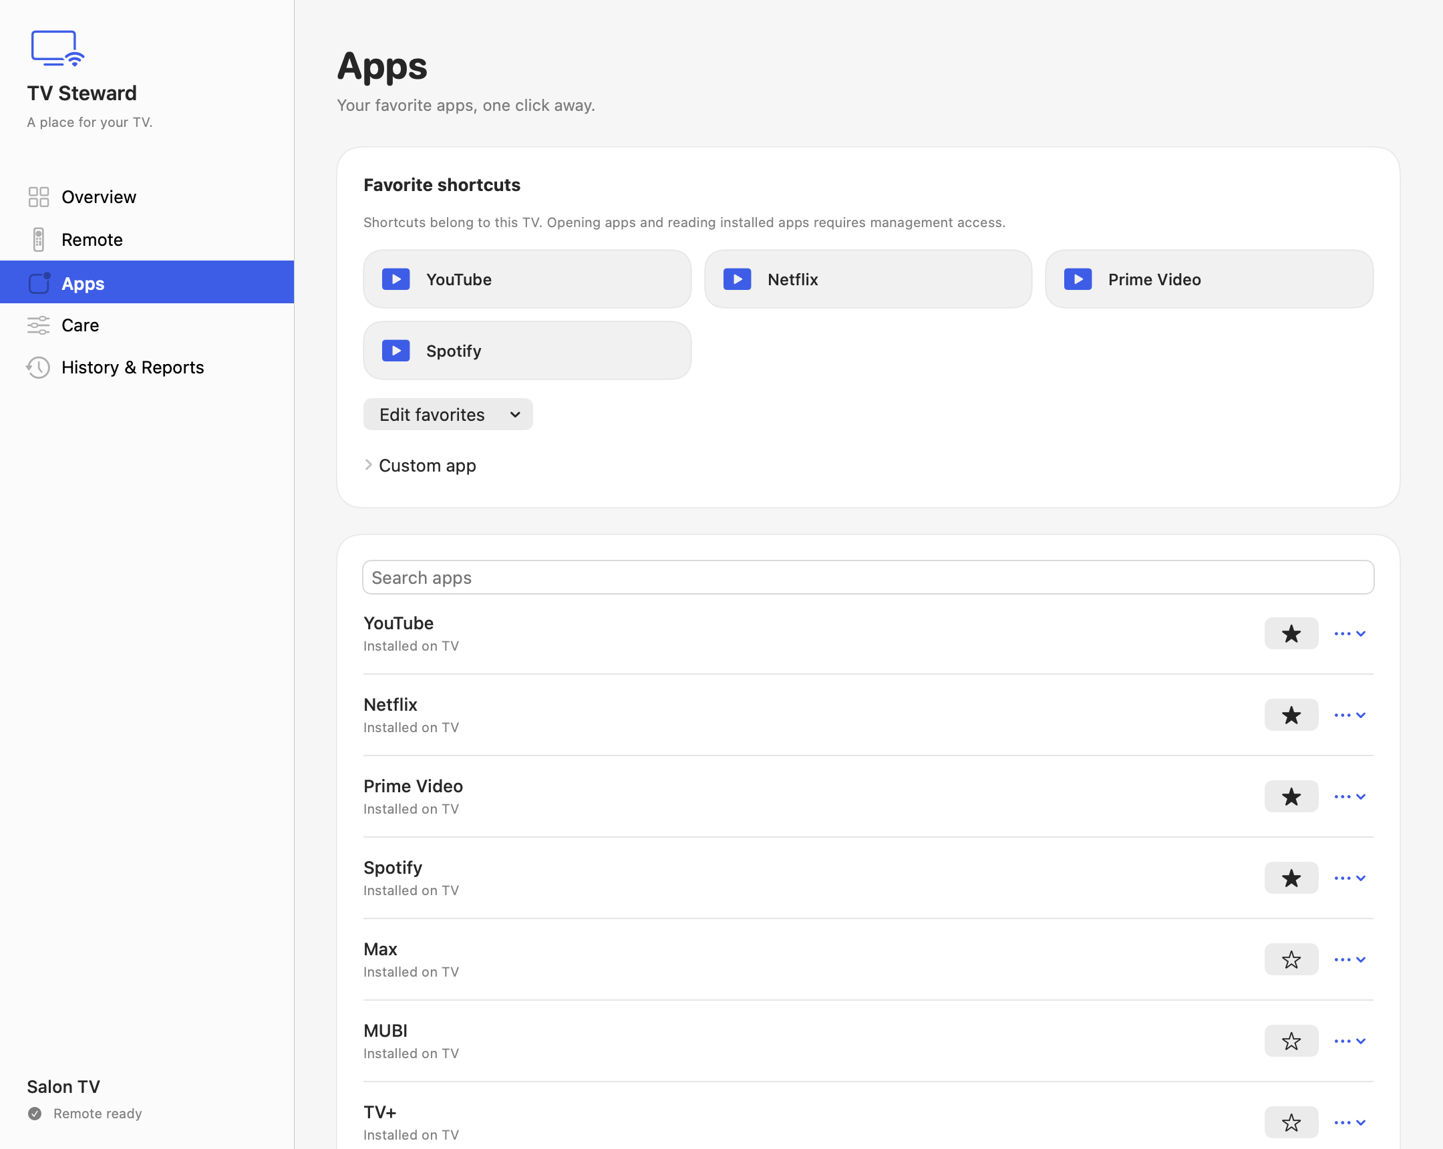Select the Prime Video app list row name
The height and width of the screenshot is (1149, 1443).
coord(413,786)
